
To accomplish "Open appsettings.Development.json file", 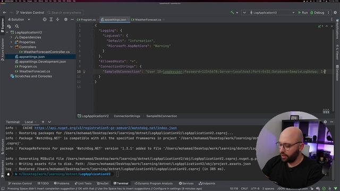I will pyautogui.click(x=40, y=62).
